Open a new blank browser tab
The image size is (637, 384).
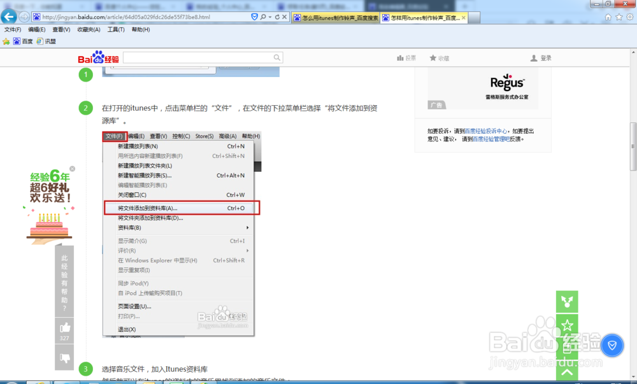475,18
